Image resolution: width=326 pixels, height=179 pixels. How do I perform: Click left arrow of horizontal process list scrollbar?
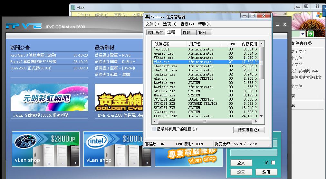tap(155, 121)
